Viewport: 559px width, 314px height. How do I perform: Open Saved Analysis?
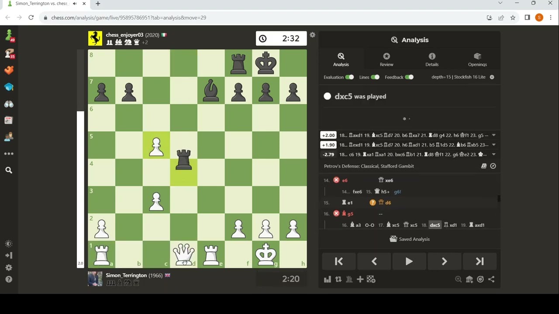pyautogui.click(x=410, y=239)
